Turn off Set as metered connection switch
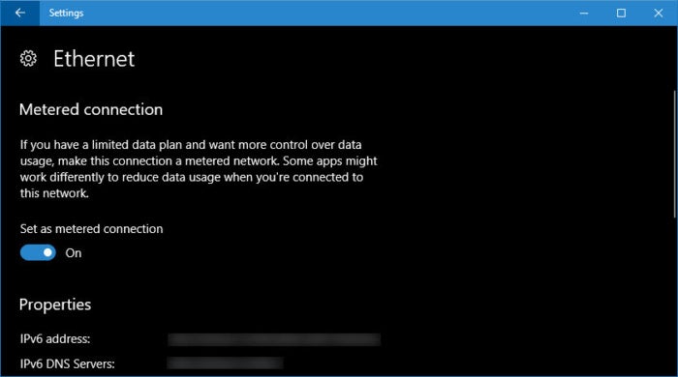This screenshot has height=377, width=678. [x=38, y=252]
